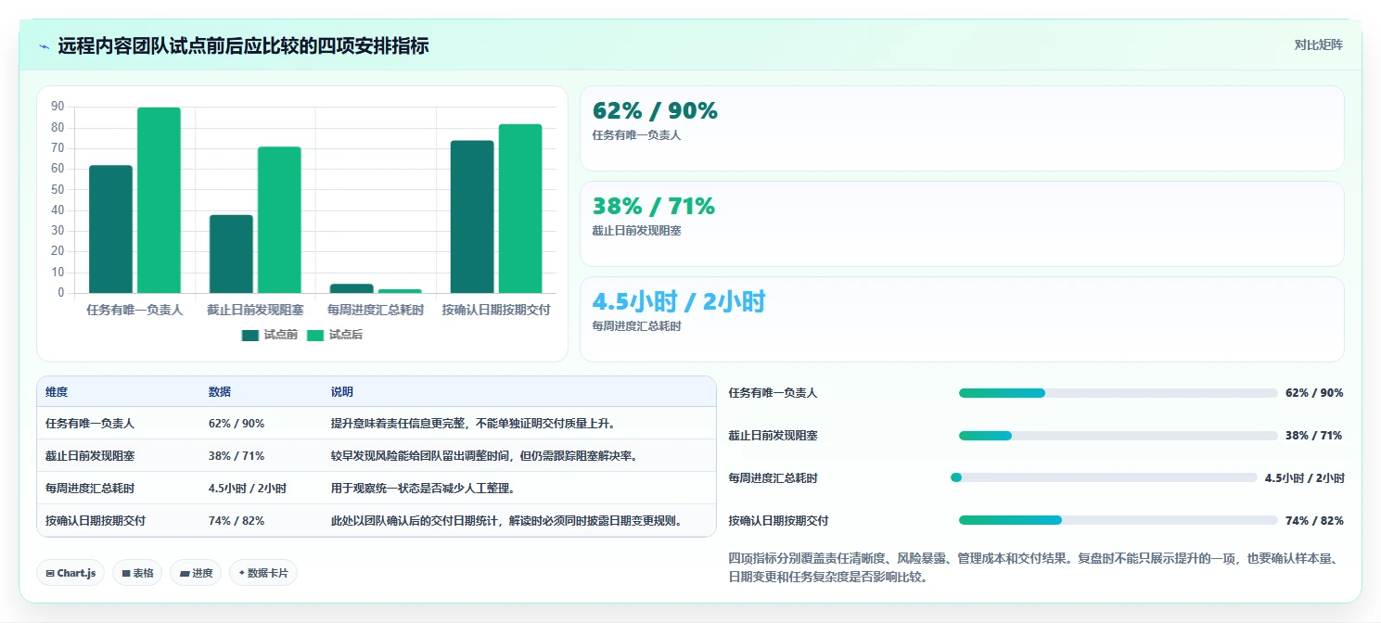Image resolution: width=1381 pixels, height=623 pixels.
Task: Click the description starting 提升意味着责任信息更完整
Action: (474, 424)
